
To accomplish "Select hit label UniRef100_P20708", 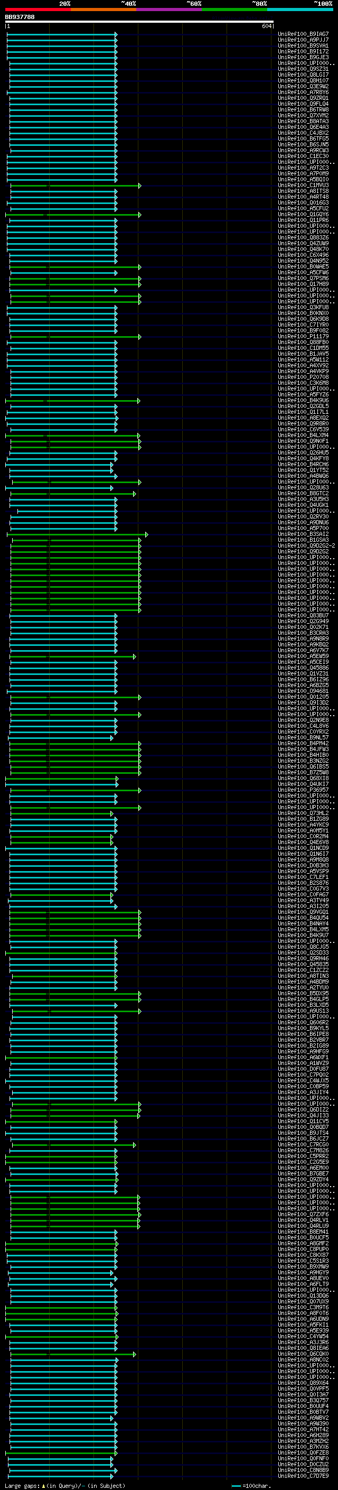I will (x=303, y=377).
